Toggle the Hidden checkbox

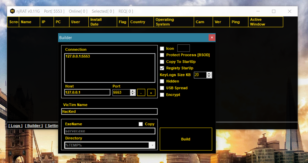click(x=162, y=81)
